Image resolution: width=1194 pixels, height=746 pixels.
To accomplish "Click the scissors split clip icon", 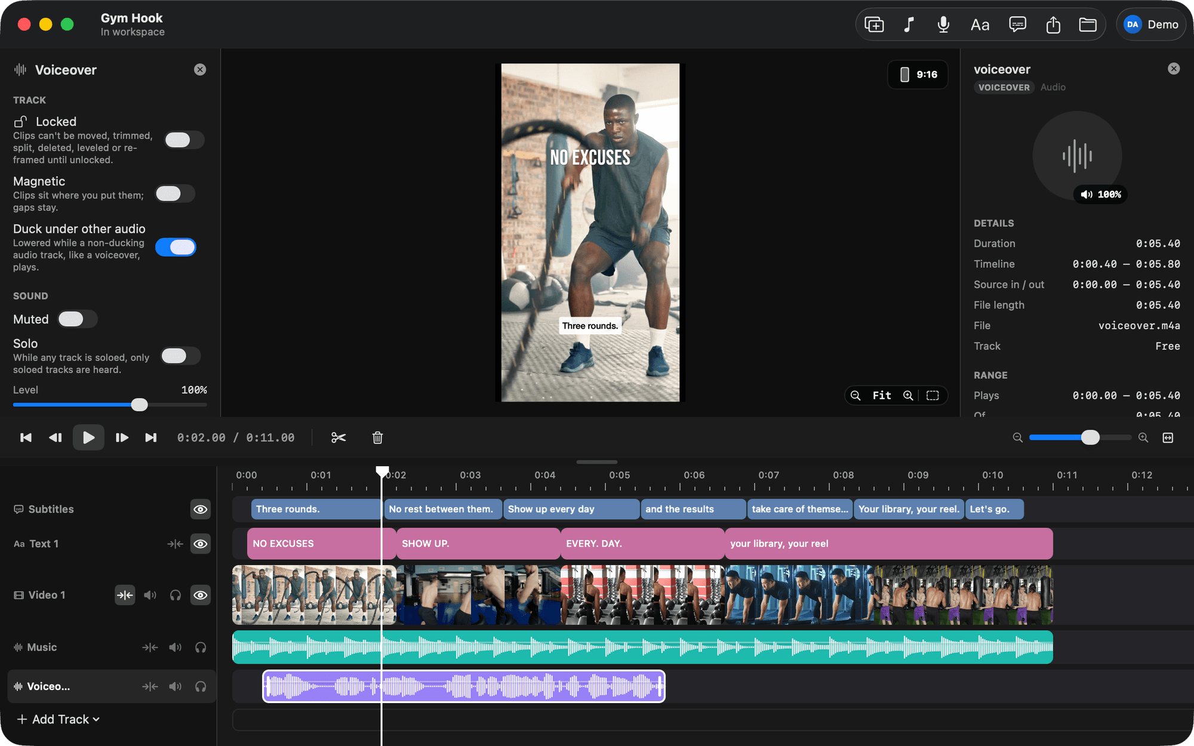I will pos(338,437).
